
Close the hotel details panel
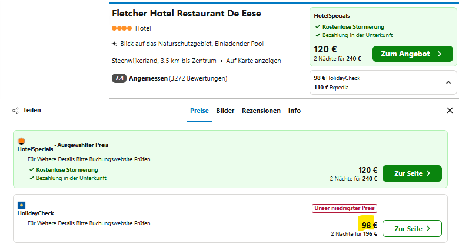pyautogui.click(x=450, y=111)
